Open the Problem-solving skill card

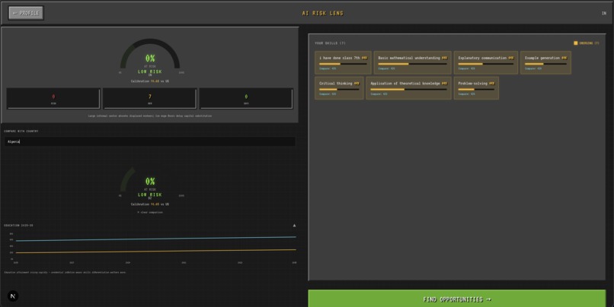coord(476,88)
